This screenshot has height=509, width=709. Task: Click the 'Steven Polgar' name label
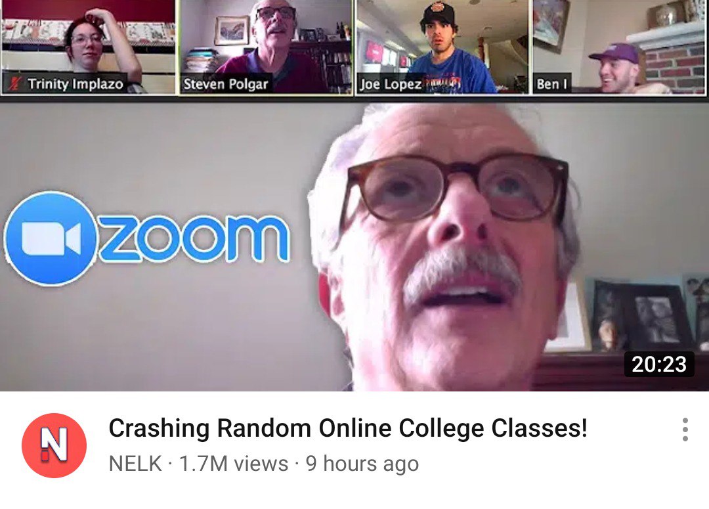[226, 84]
